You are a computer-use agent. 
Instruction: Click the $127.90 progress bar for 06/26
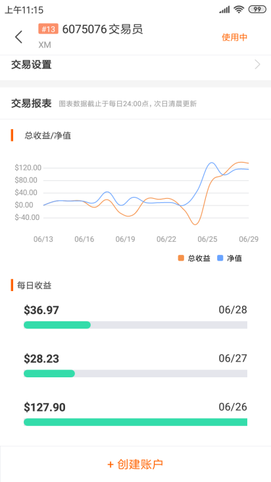pyautogui.click(x=135, y=422)
